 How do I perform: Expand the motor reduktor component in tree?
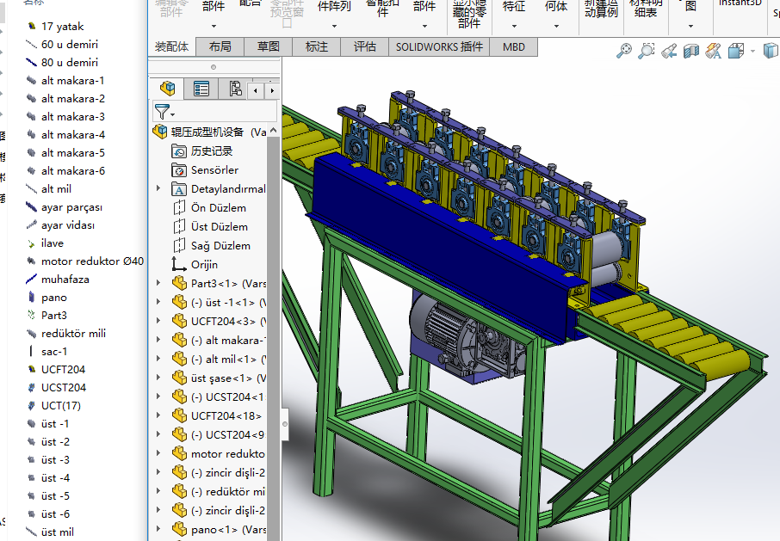(158, 453)
